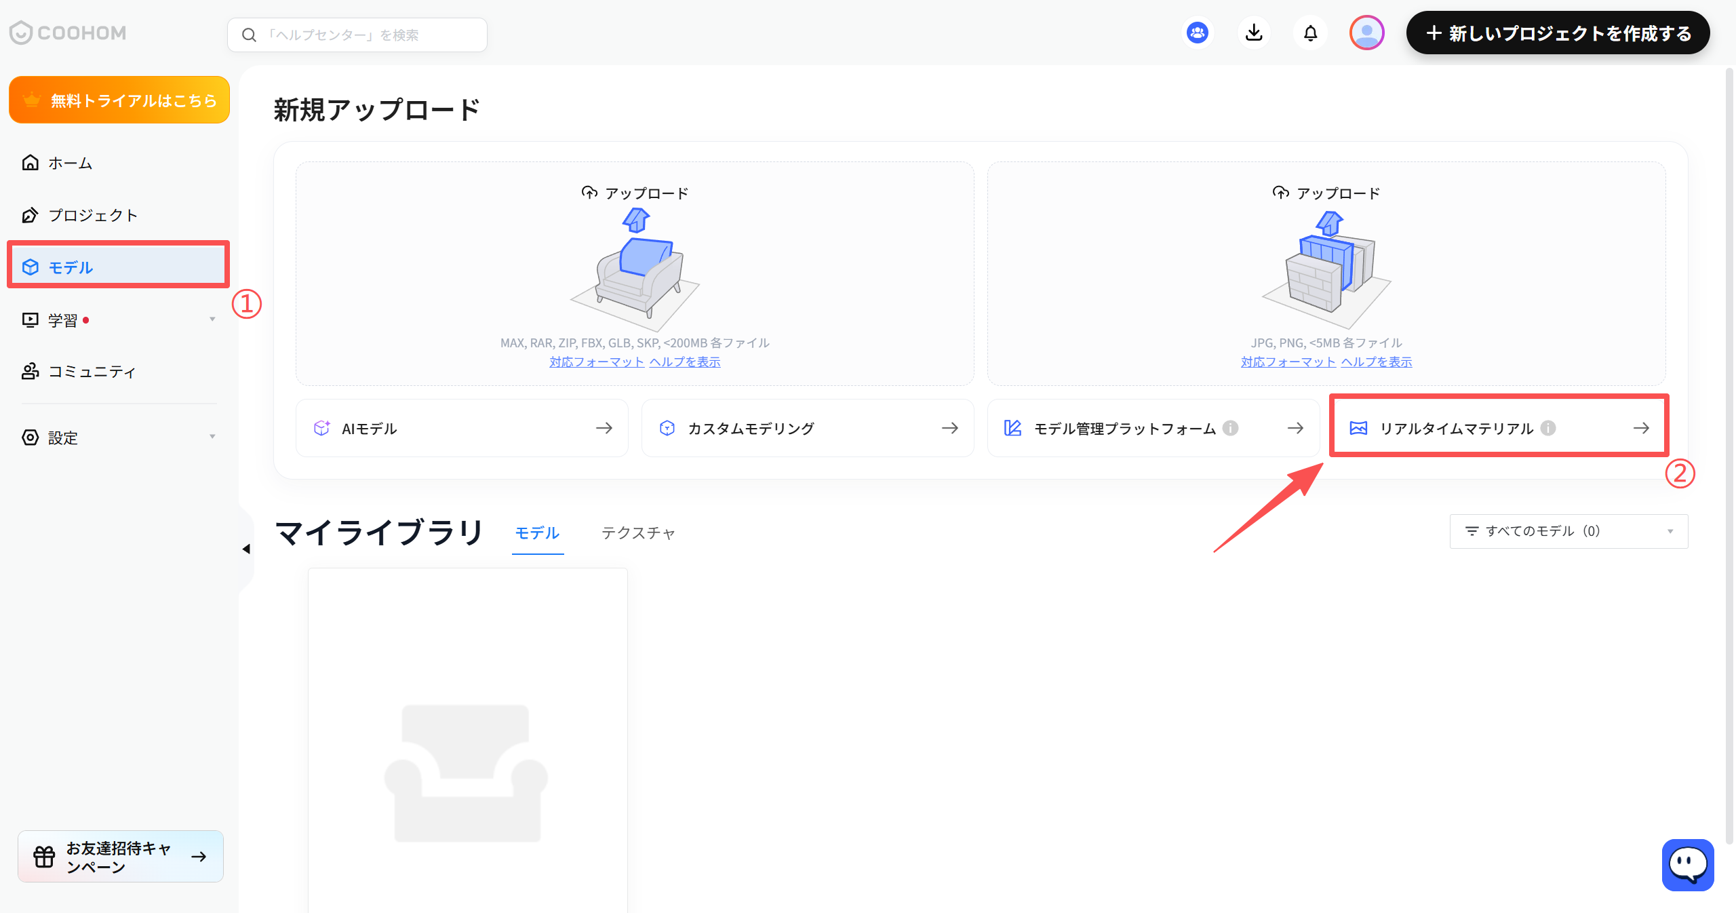
Task: Click the モデル cube icon in sidebar
Action: [x=30, y=267]
